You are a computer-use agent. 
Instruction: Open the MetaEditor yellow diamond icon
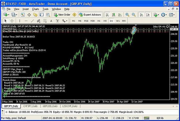point(74,15)
